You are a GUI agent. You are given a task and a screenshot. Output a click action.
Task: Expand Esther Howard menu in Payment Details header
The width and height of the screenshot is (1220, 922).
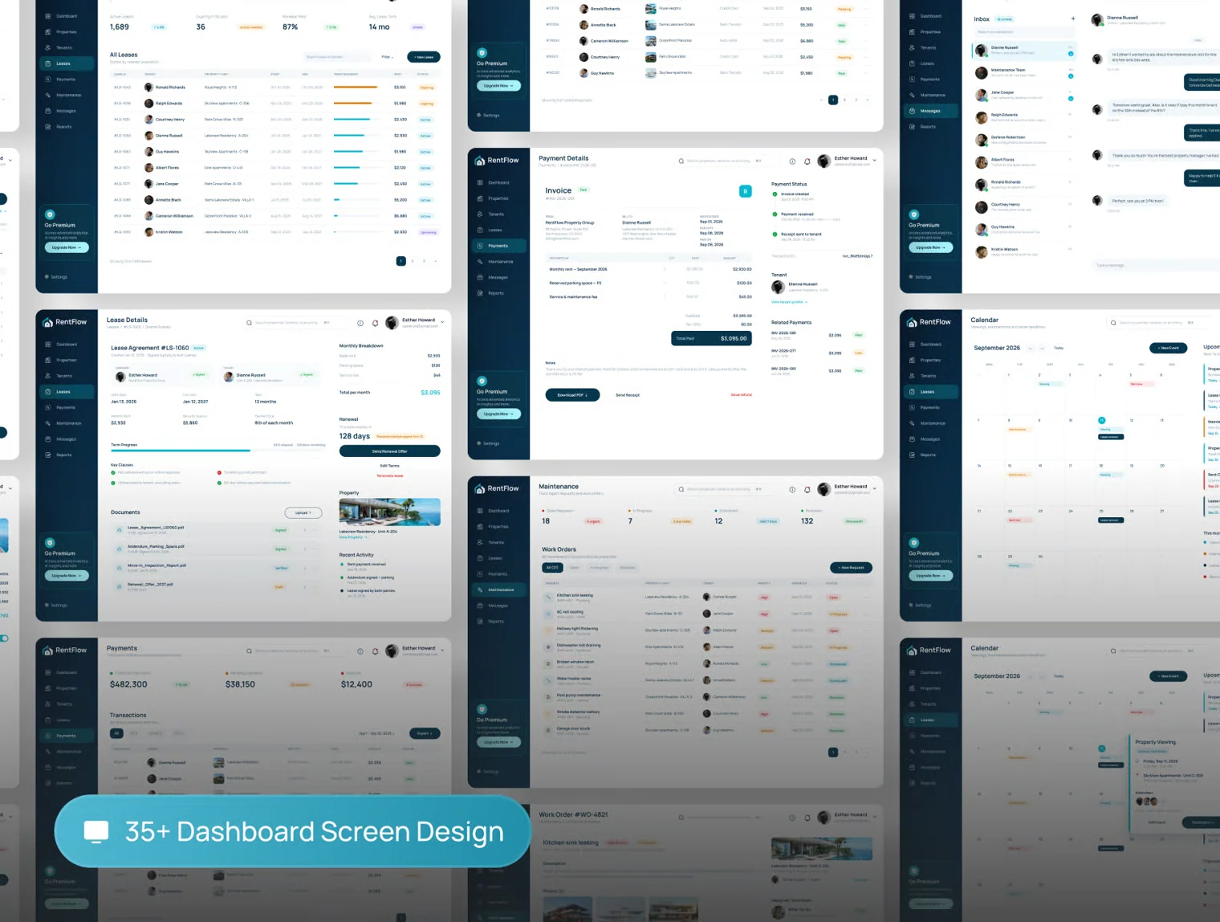[x=874, y=161]
